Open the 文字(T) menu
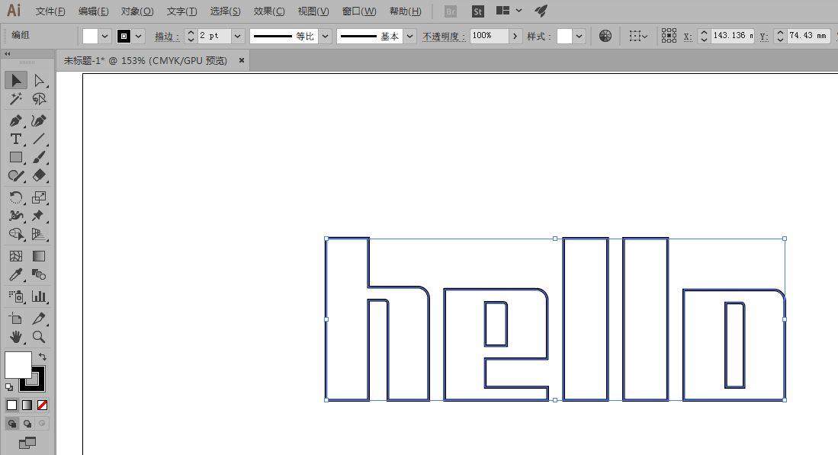The height and width of the screenshot is (455, 838). (x=181, y=11)
